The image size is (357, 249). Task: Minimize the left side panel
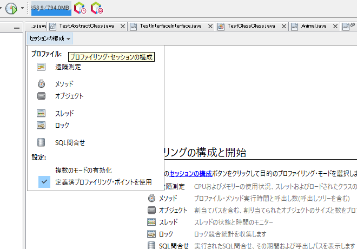tap(17, 28)
